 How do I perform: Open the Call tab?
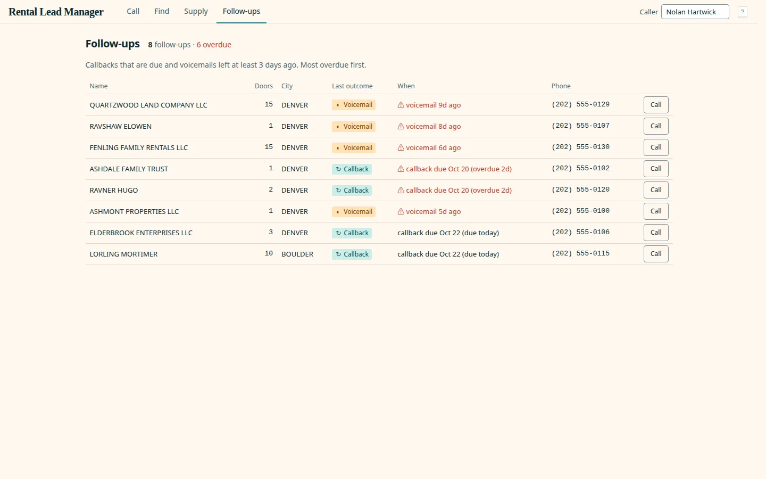pos(133,11)
